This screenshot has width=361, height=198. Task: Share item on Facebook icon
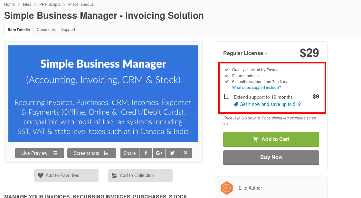coord(146,153)
